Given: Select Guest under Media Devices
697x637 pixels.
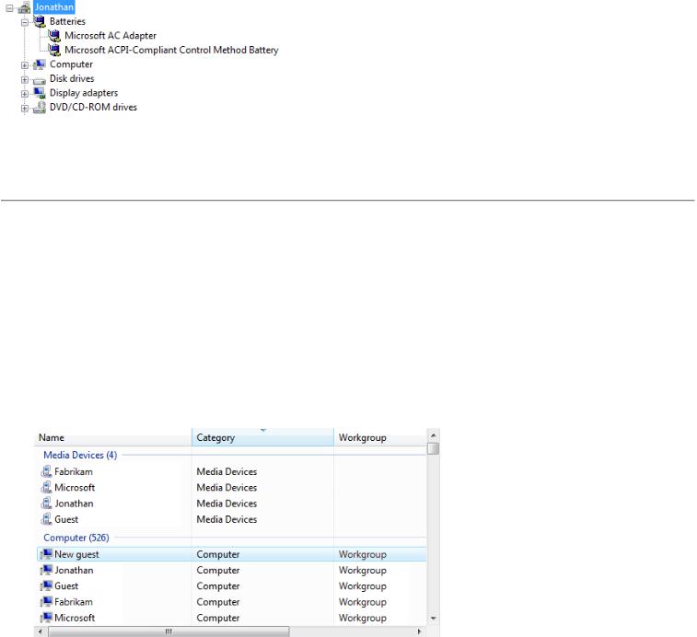Looking at the screenshot, I should pos(66,520).
